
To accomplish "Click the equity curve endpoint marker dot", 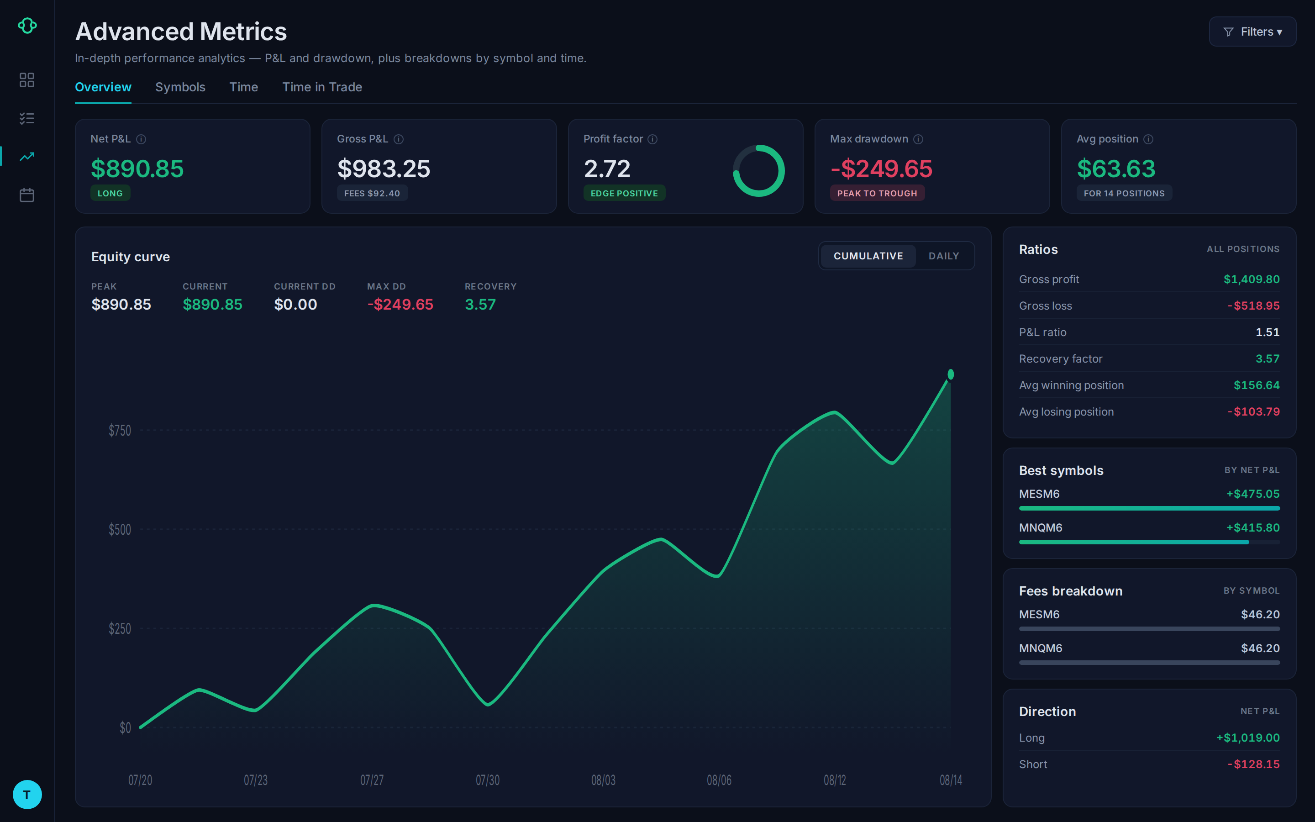I will (950, 374).
